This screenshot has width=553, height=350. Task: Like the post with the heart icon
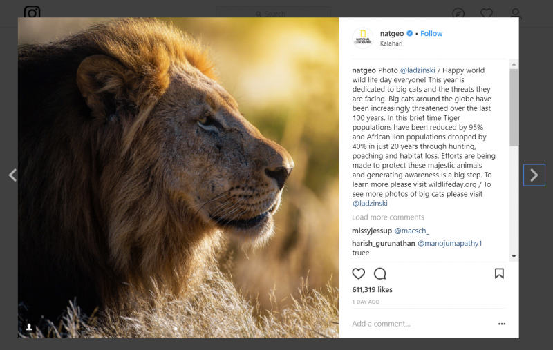tap(358, 273)
